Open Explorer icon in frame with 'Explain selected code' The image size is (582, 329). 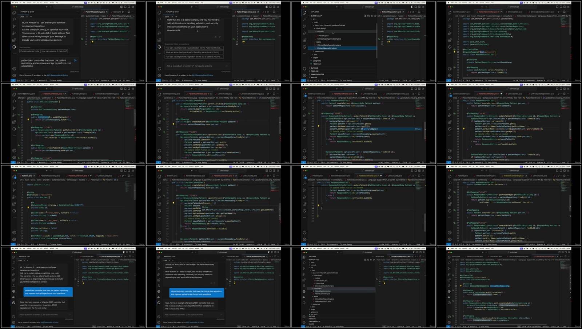[x=14, y=12]
